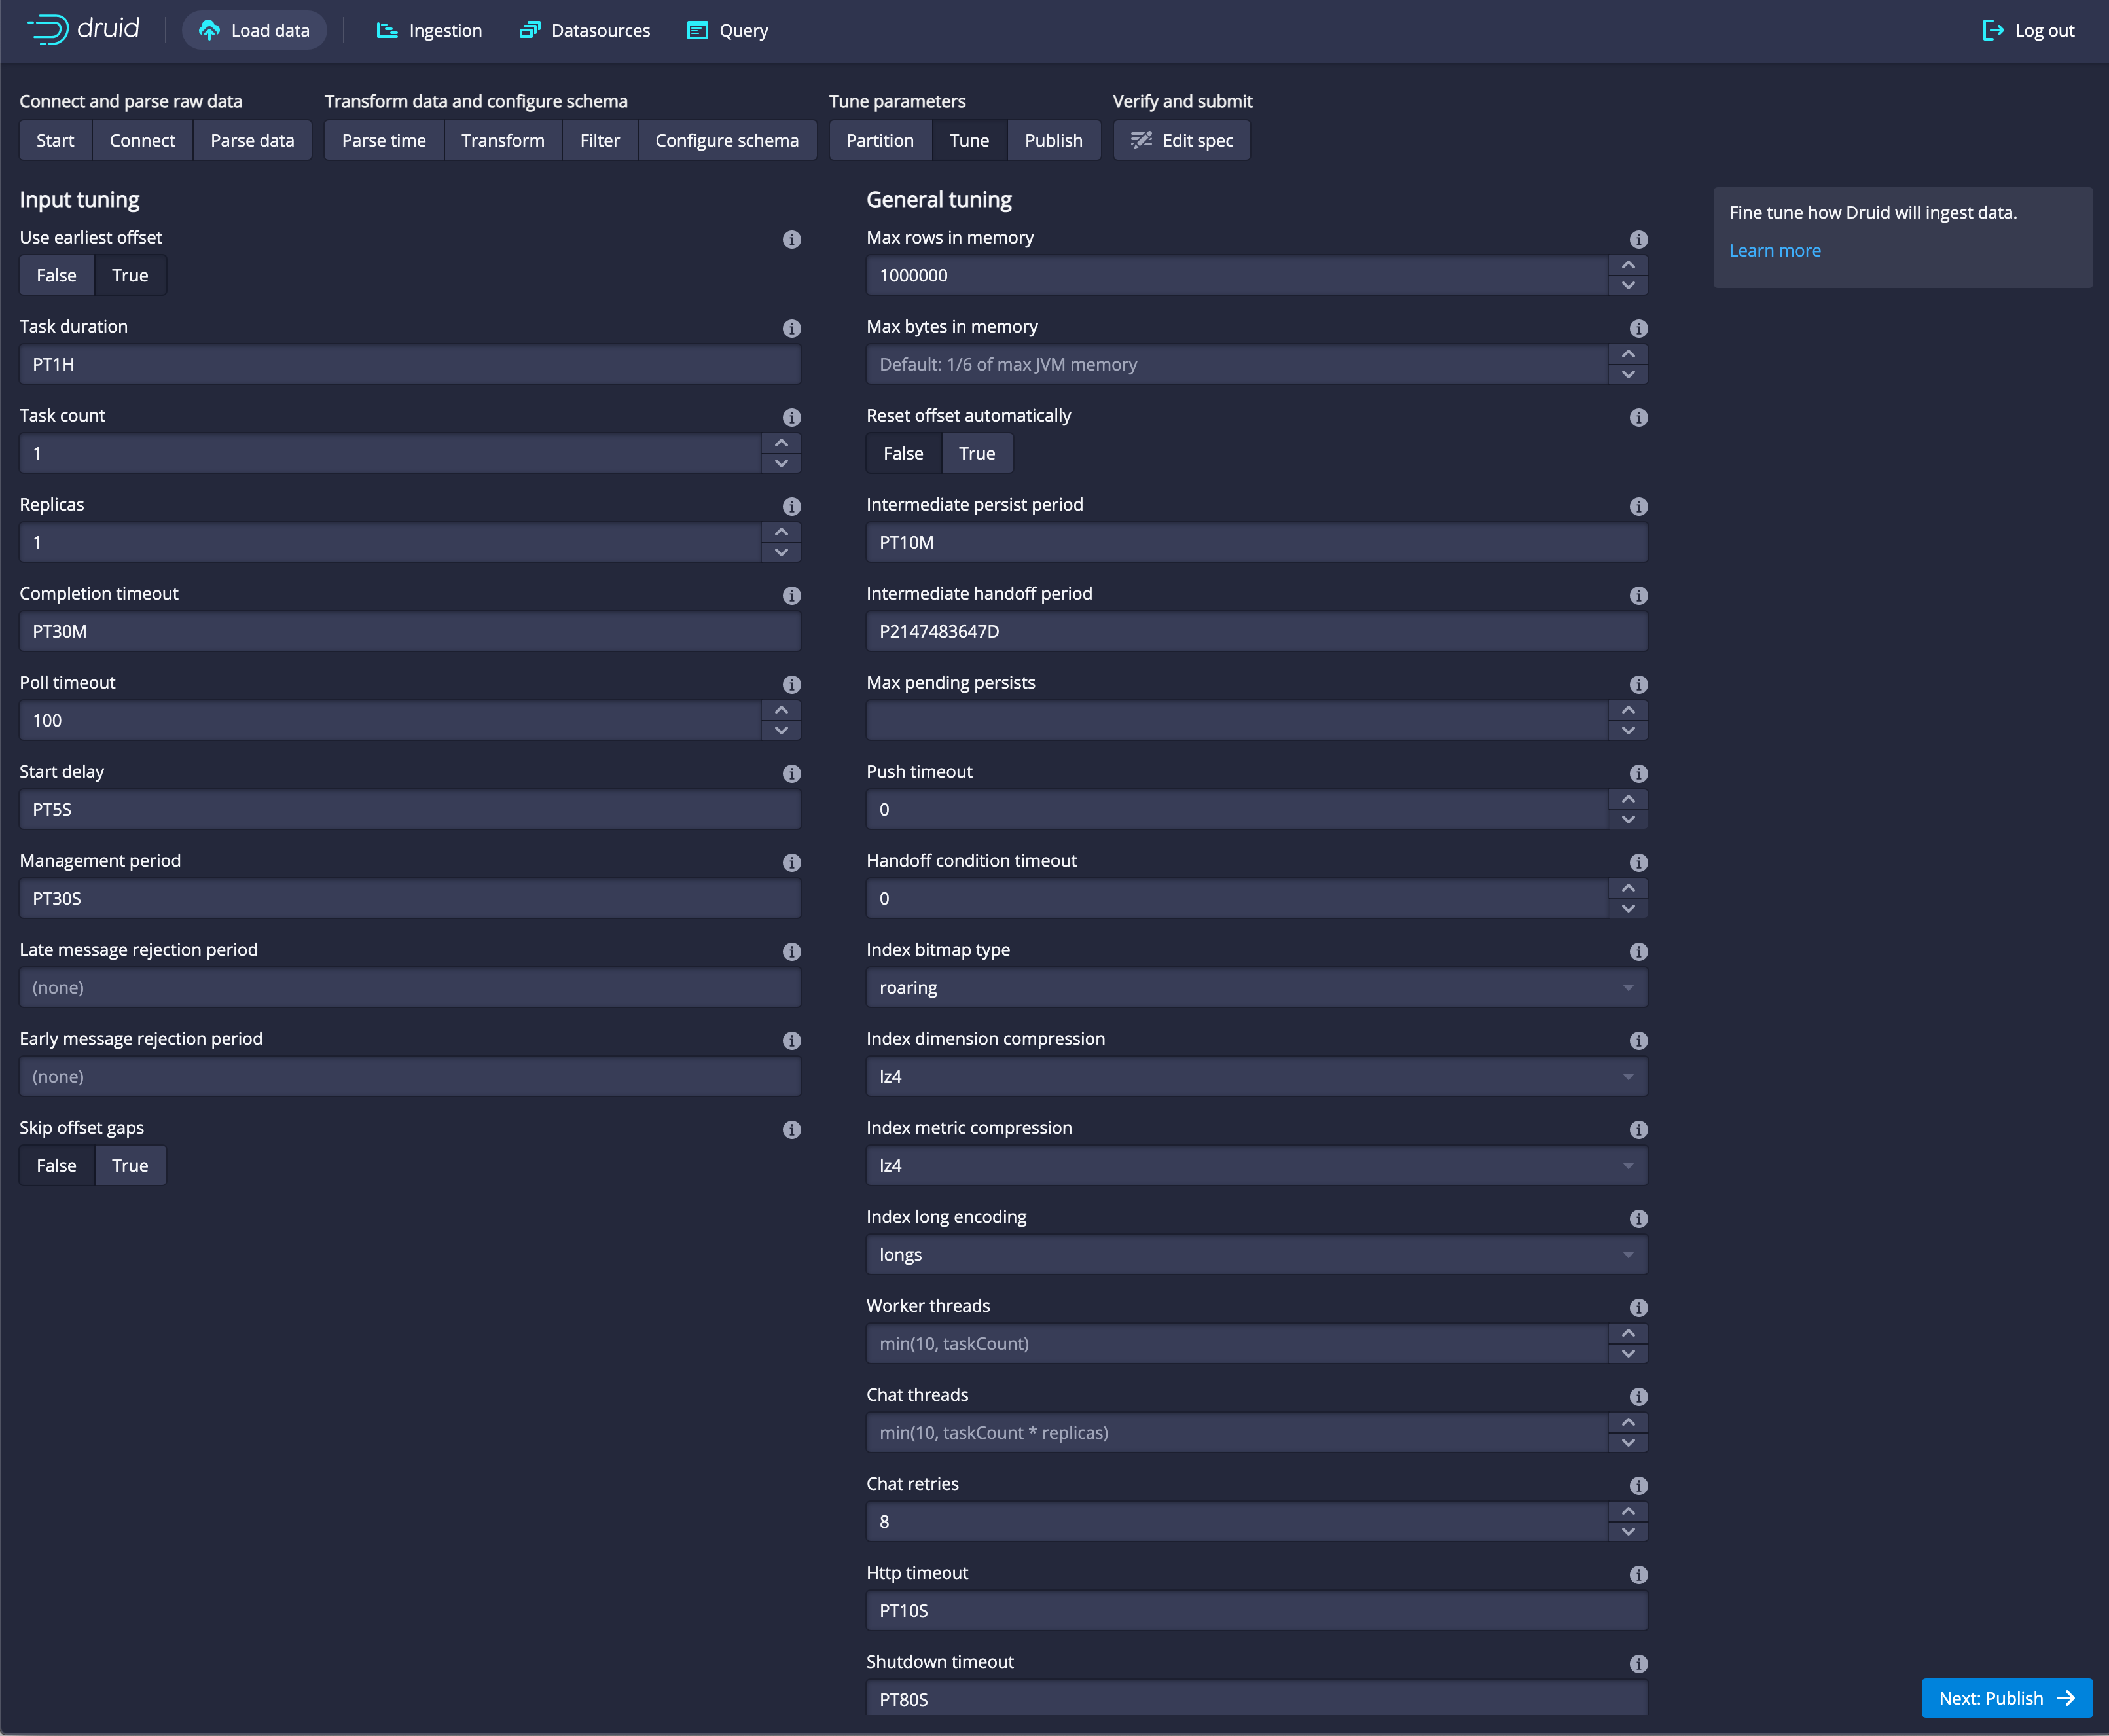Click info icon for Max bytes in memory
The height and width of the screenshot is (1736, 2109).
point(1638,328)
